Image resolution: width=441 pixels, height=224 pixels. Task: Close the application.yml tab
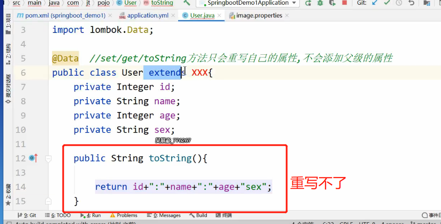[x=173, y=15]
